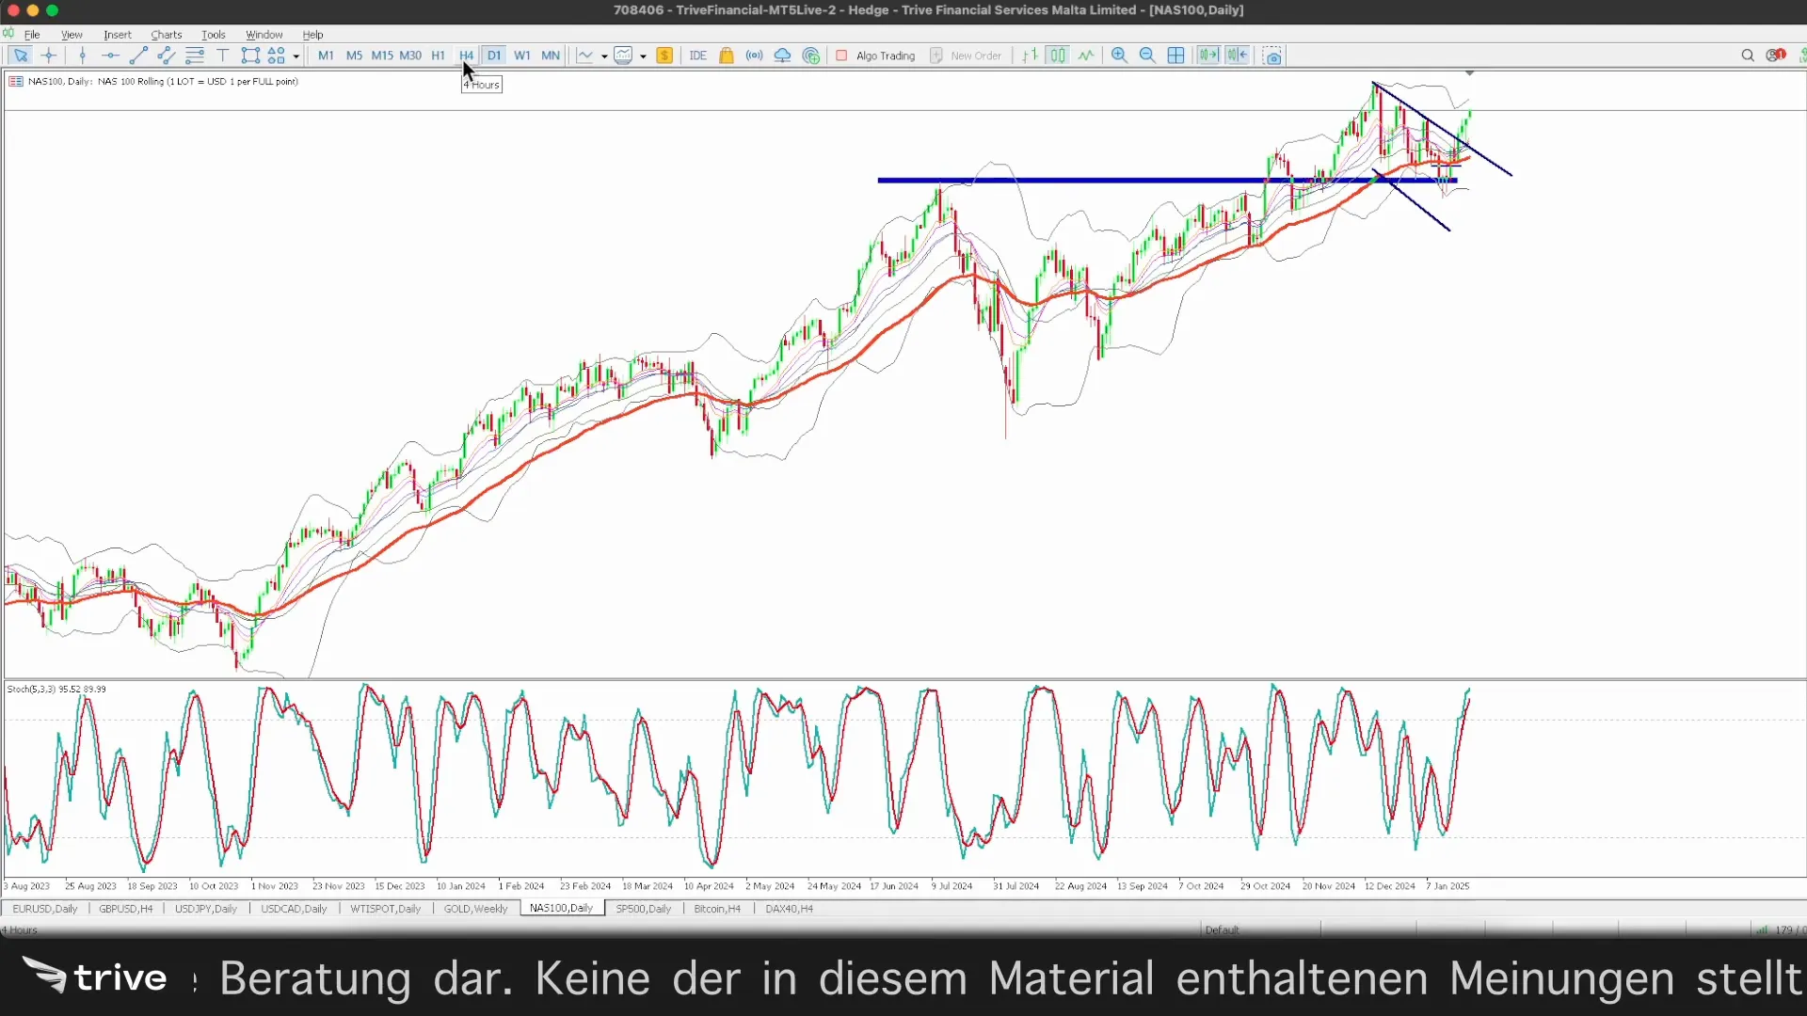The image size is (1807, 1016).
Task: Switch to the USDCAD,Daily chart tab
Action: (x=294, y=909)
